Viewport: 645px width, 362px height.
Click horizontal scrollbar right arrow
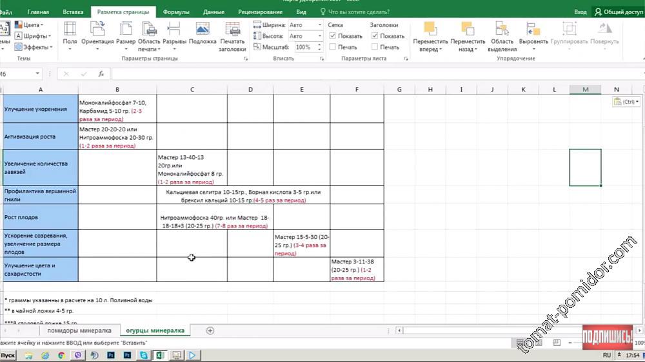(639, 330)
